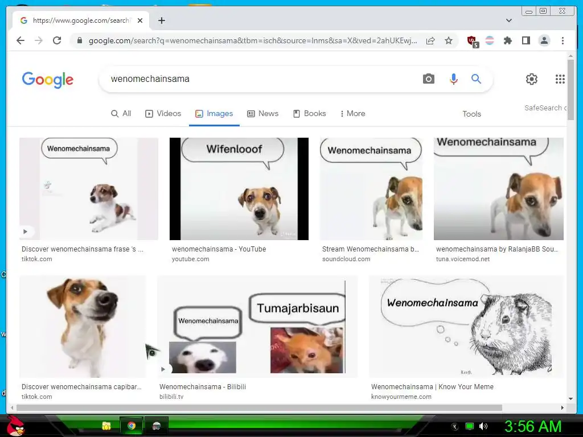
Task: Click the bilibili.tv source text
Action: pyautogui.click(x=171, y=397)
